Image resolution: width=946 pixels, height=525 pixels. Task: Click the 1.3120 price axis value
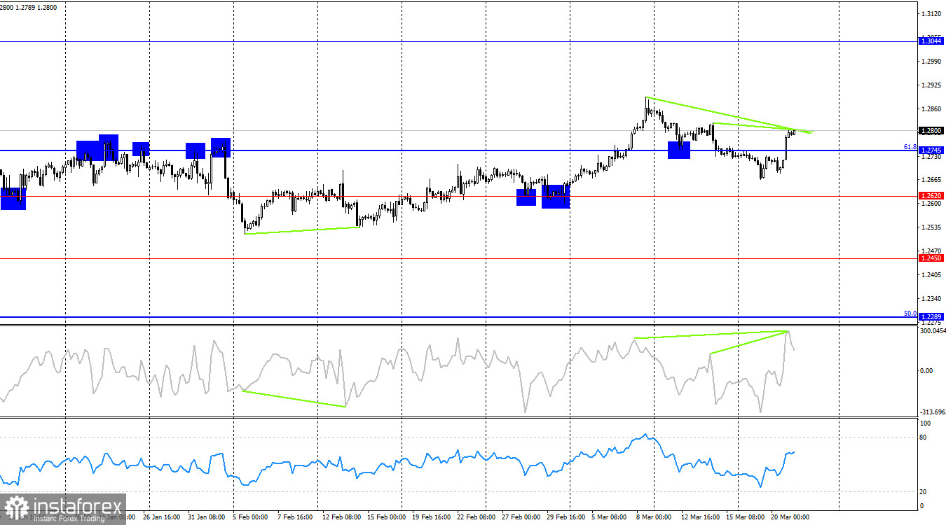932,14
